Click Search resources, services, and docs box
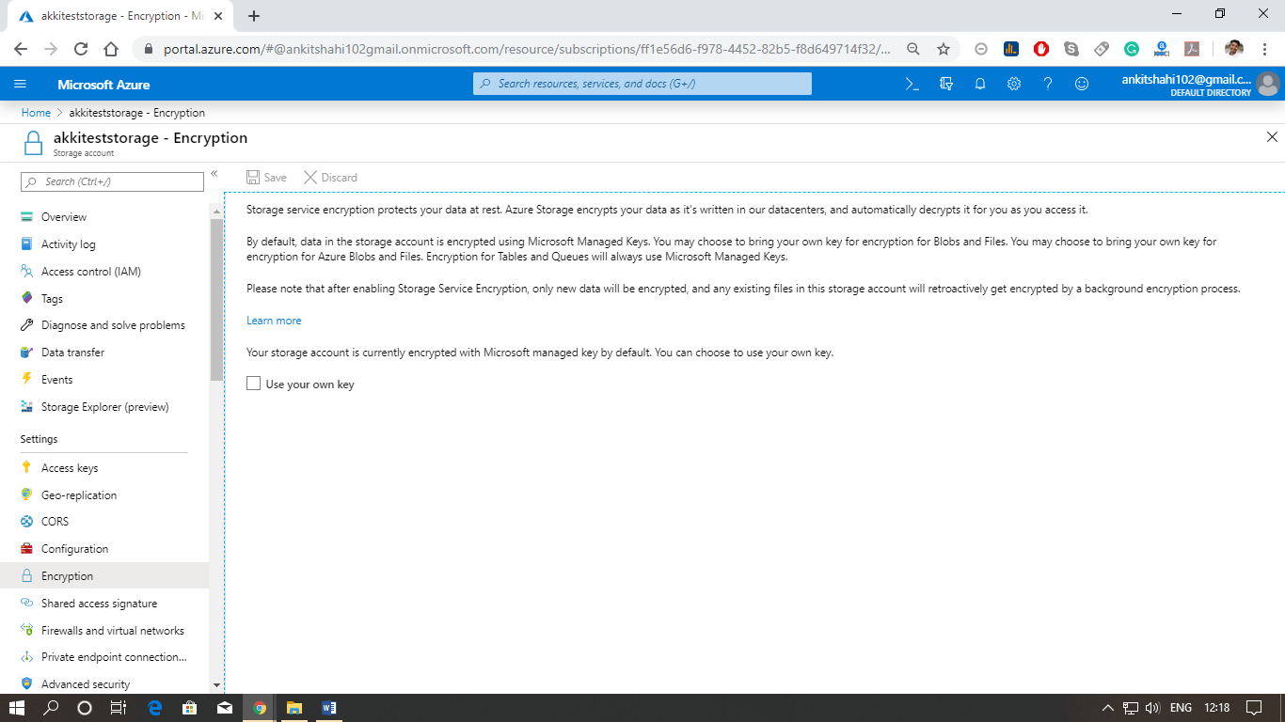The image size is (1285, 722). click(642, 84)
